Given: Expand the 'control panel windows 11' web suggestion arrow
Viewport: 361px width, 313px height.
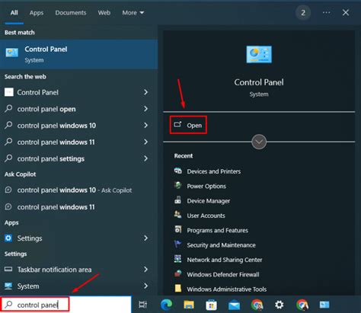Looking at the screenshot, I should [x=145, y=142].
